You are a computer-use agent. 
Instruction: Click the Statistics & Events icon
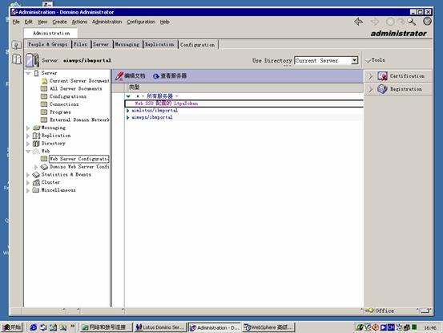[x=36, y=175]
